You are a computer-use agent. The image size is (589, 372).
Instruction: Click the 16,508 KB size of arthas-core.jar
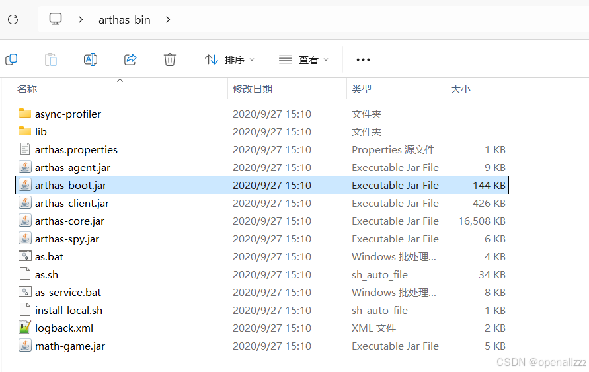point(482,221)
